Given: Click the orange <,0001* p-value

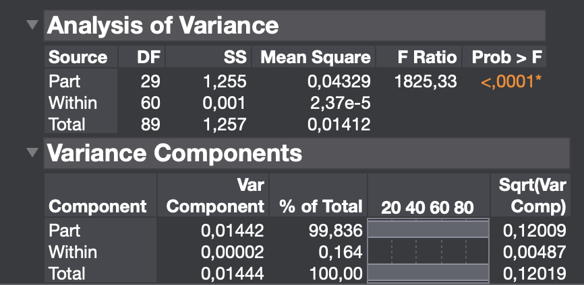Looking at the screenshot, I should [512, 82].
